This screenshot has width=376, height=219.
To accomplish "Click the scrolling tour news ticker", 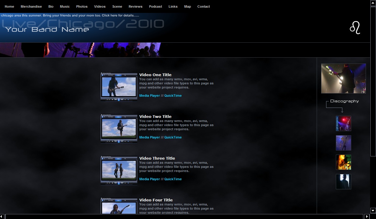I will point(70,15).
